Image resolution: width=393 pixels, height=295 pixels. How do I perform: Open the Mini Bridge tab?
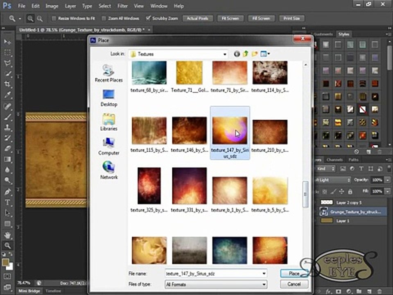29,291
